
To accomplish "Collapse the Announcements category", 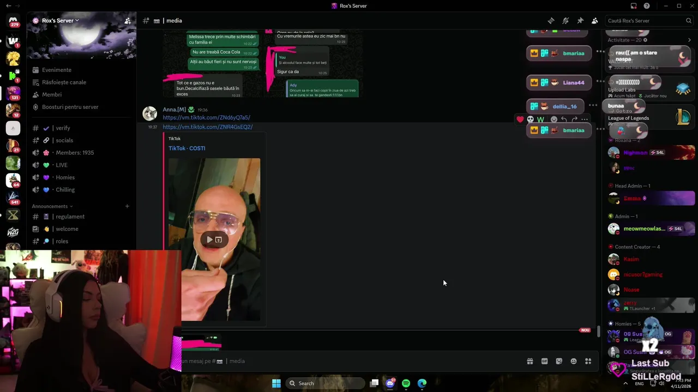I will pos(52,206).
